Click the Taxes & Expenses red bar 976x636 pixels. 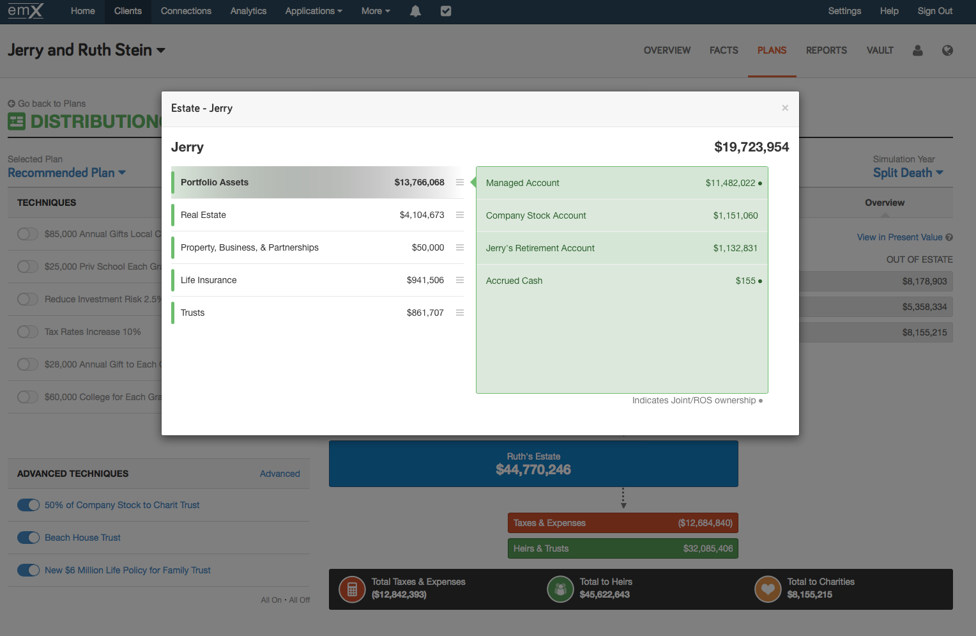(x=623, y=523)
